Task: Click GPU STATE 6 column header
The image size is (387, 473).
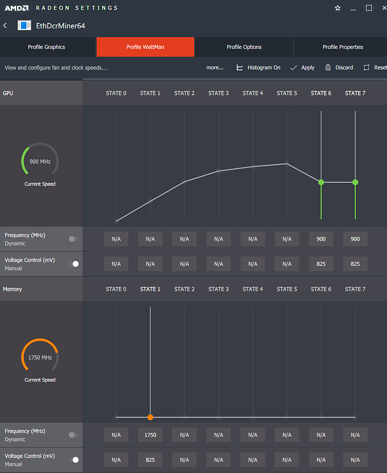Action: (x=321, y=93)
